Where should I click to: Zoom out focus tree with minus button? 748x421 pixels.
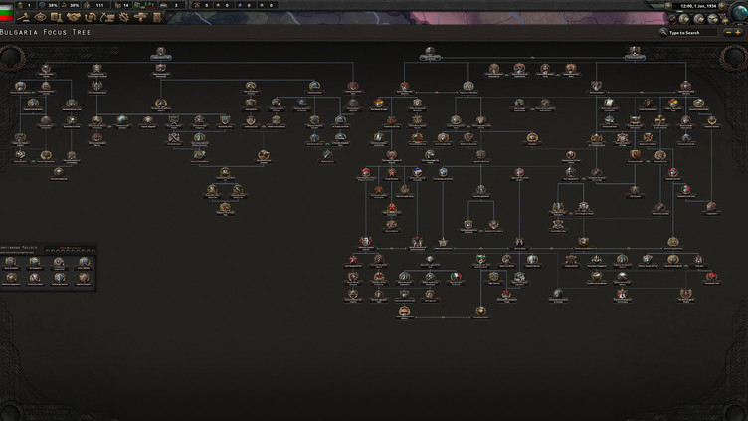coord(728,33)
